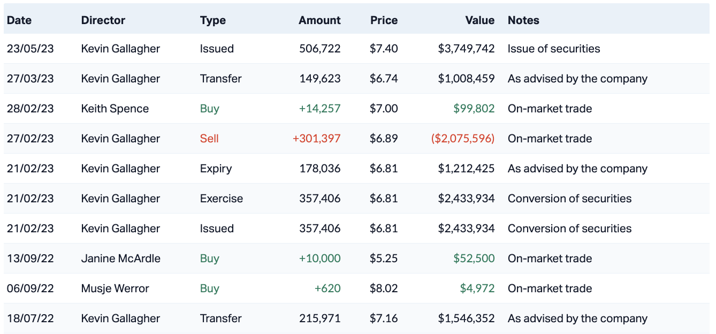The height and width of the screenshot is (334, 716).
Task: Click director Musje Werror's name
Action: tap(115, 289)
